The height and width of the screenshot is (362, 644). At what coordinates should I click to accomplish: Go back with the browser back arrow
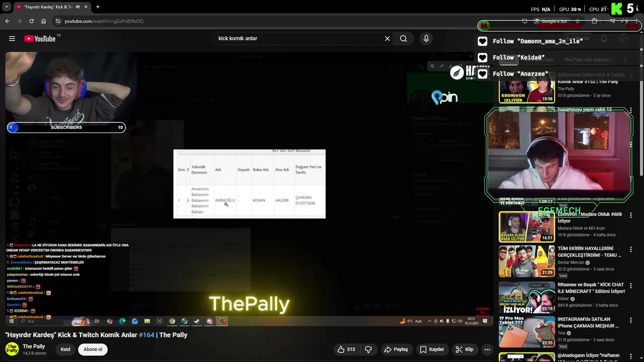[x=8, y=21]
